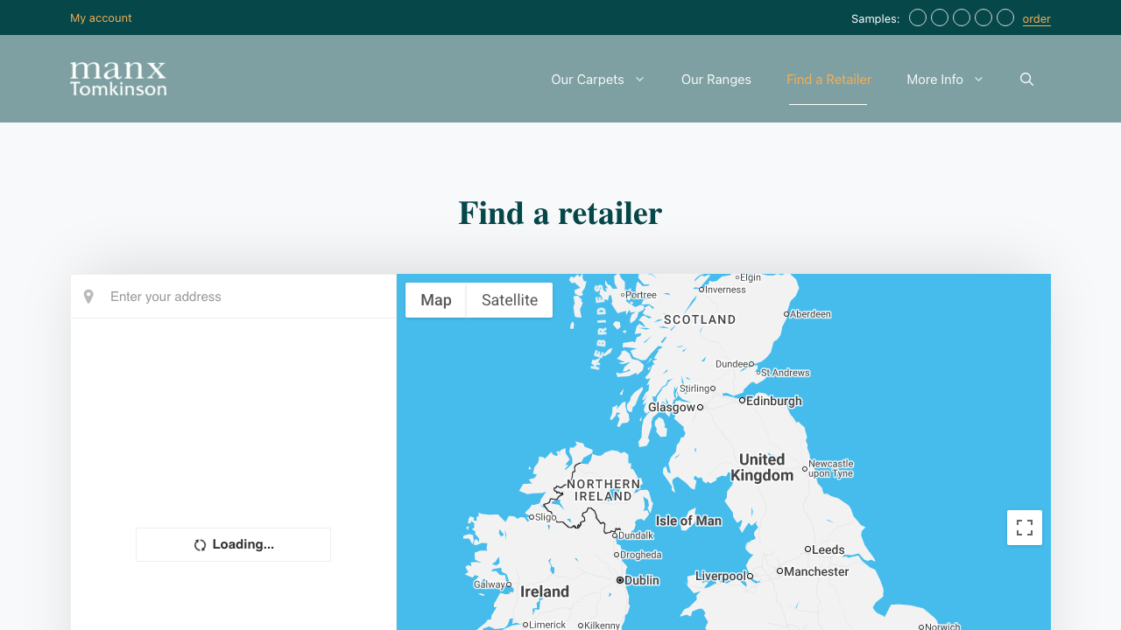Image resolution: width=1121 pixels, height=630 pixels.
Task: Click the loading spinner icon
Action: [x=199, y=544]
